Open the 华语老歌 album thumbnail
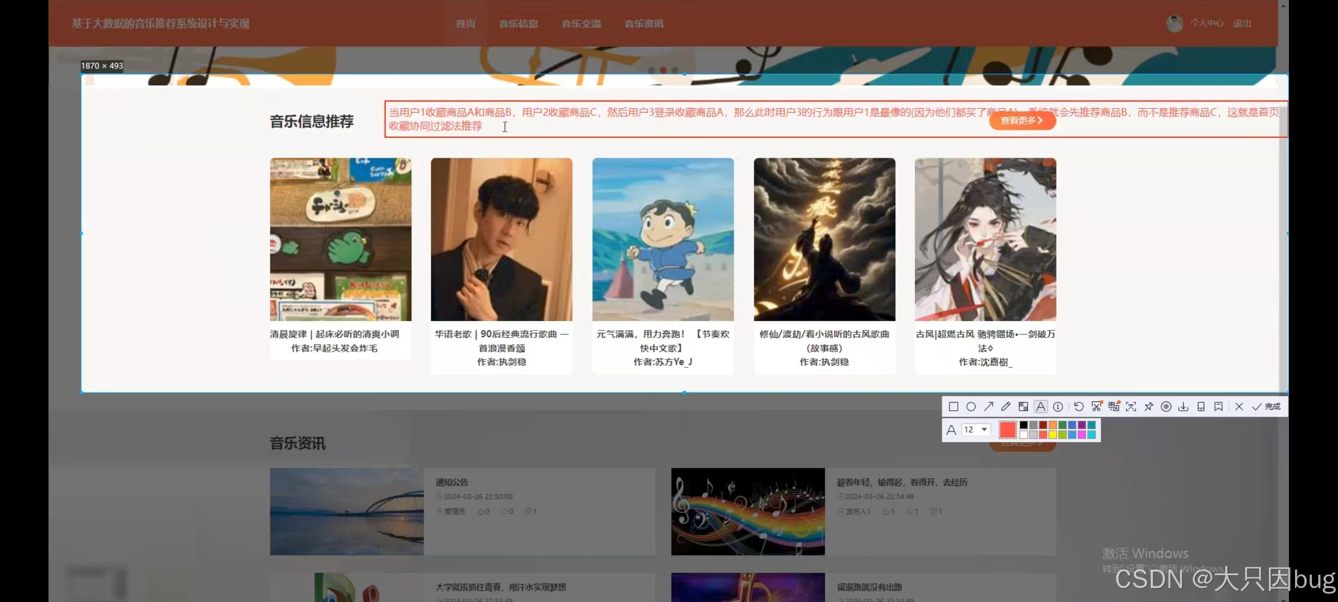This screenshot has width=1338, height=602. point(501,240)
